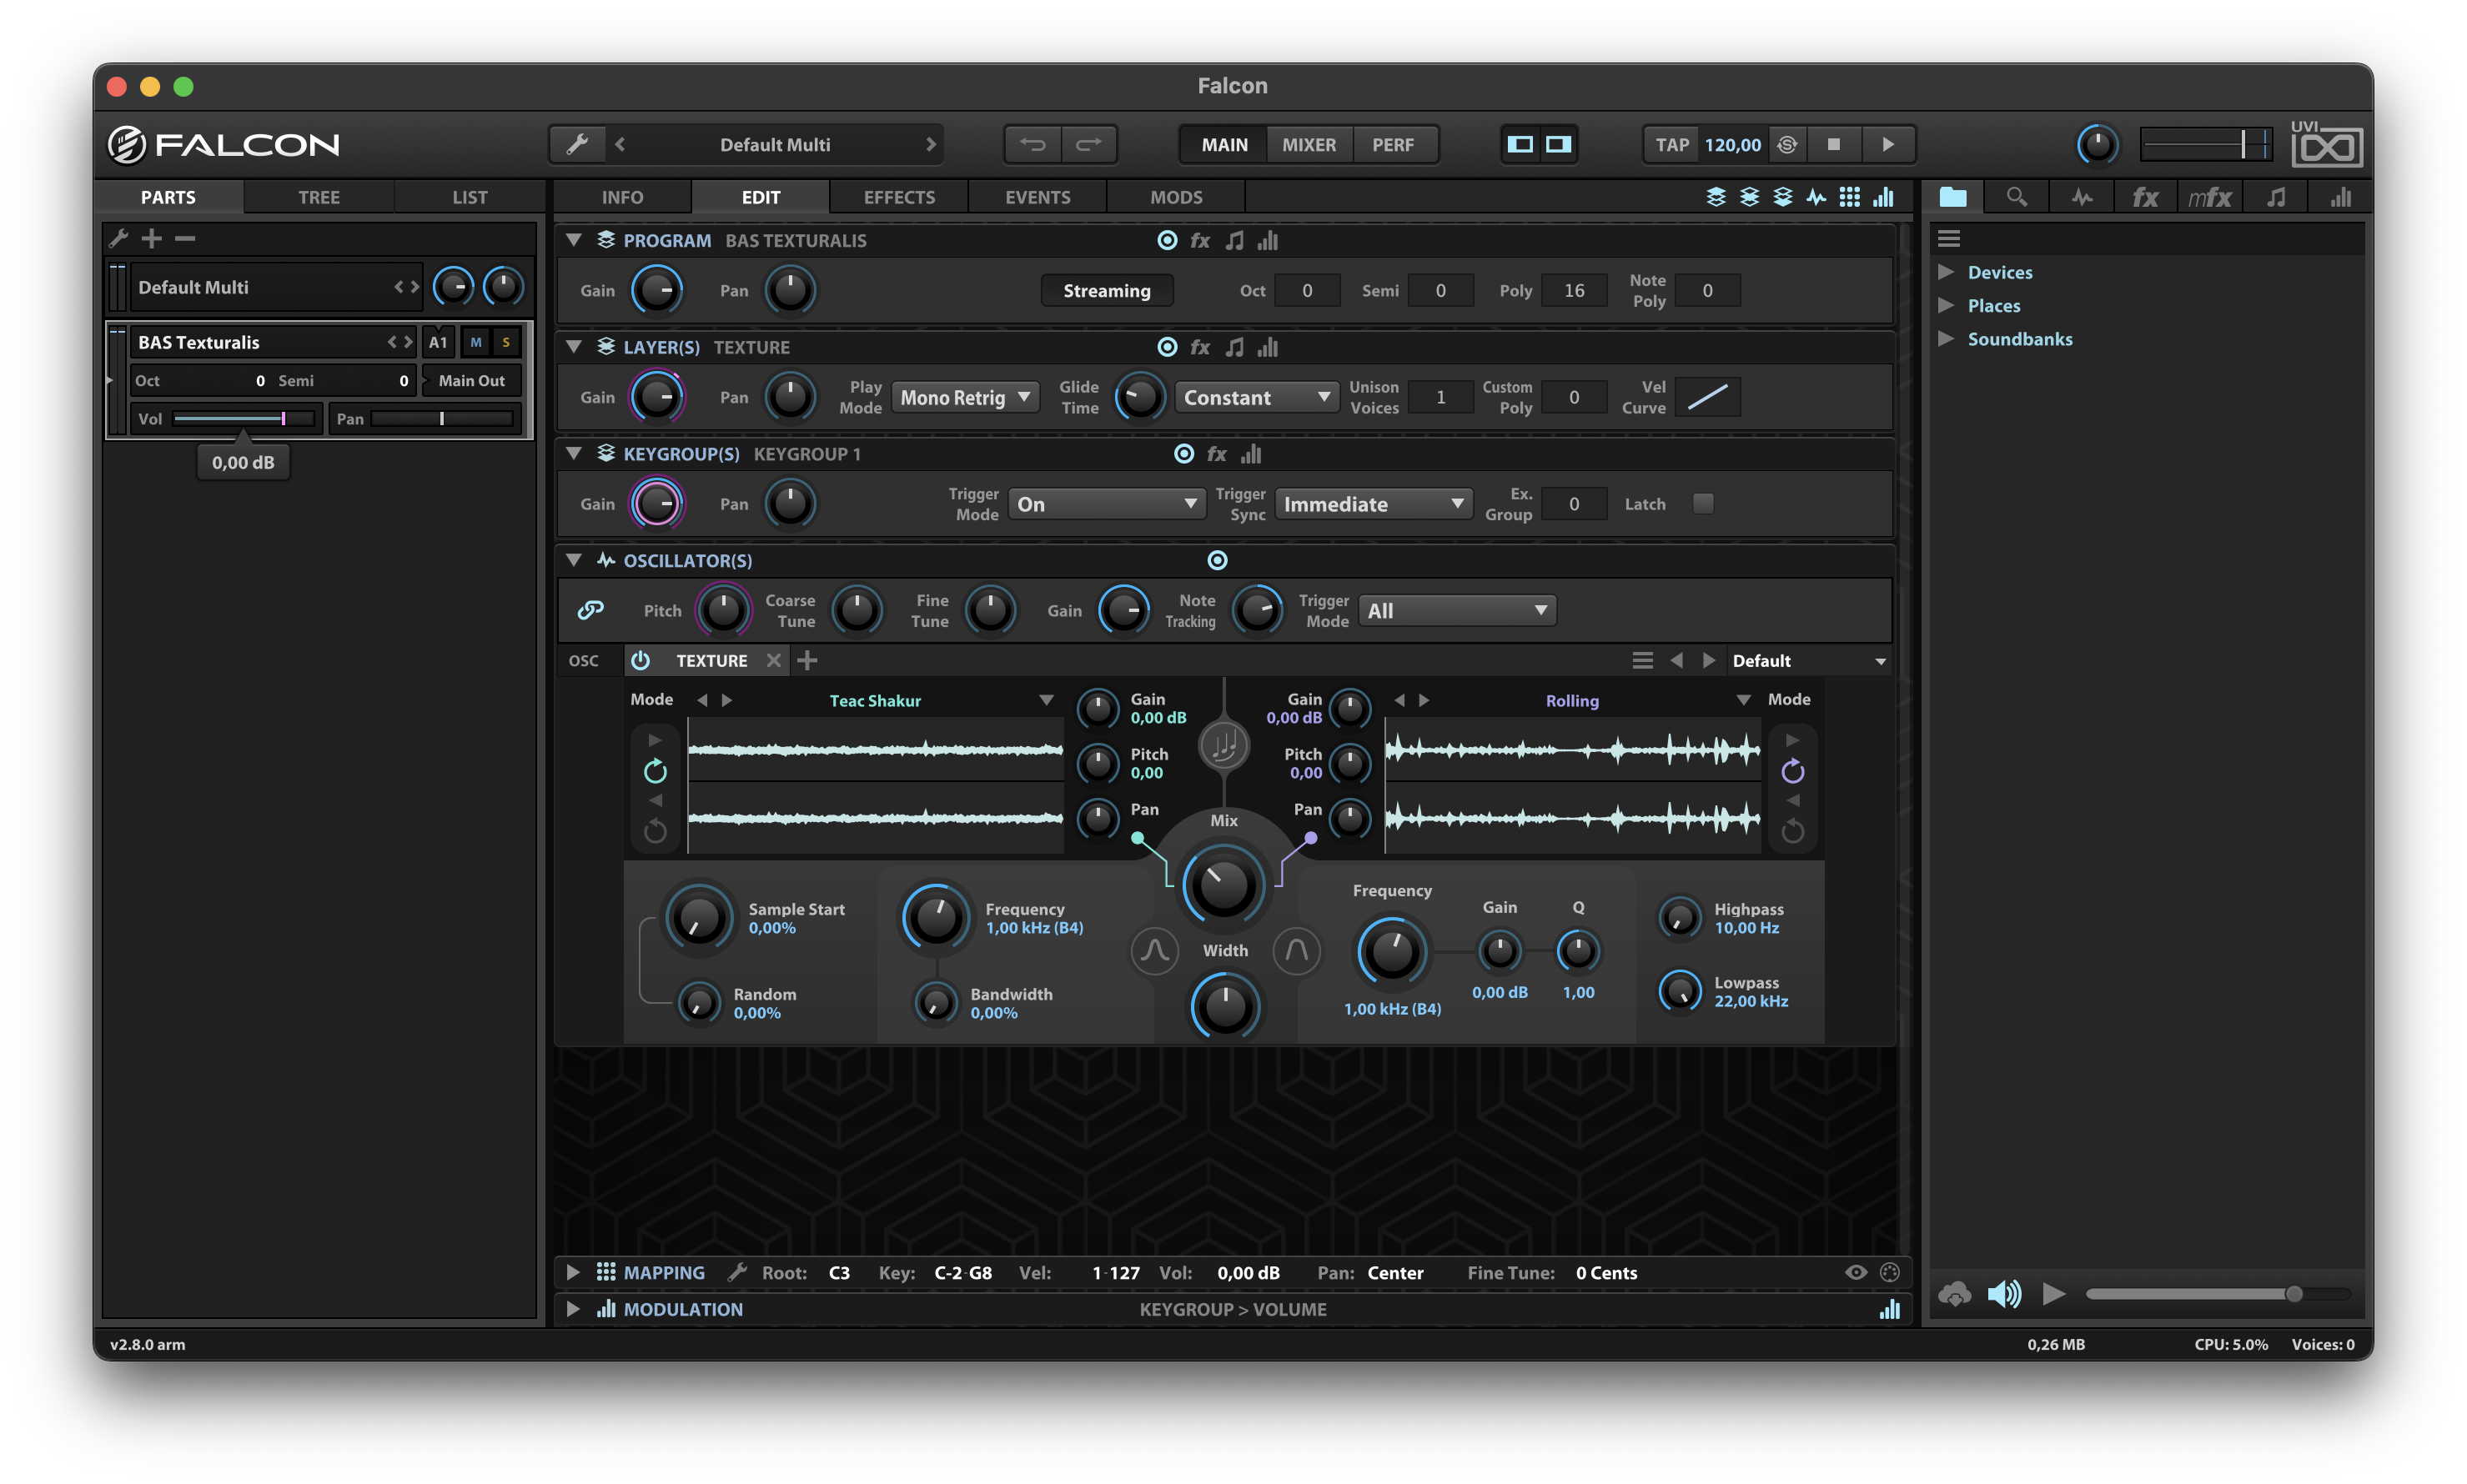
Task: Toggle browser preview speaker icon
Action: click(x=2004, y=1294)
